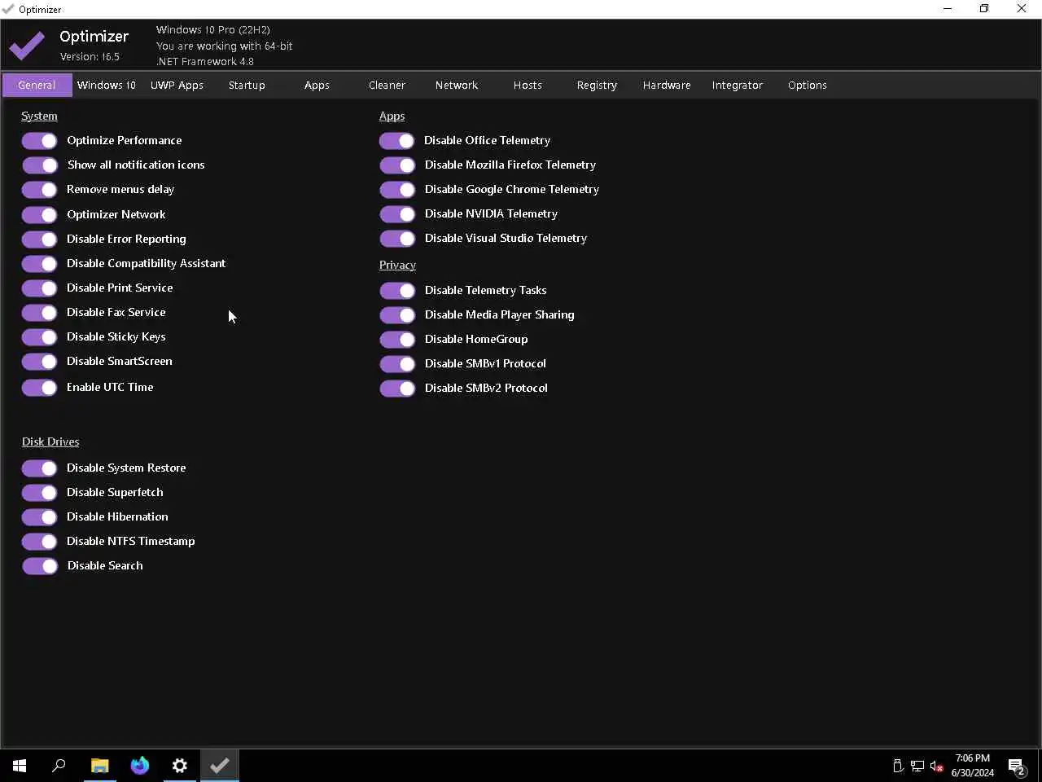Open Settings gear in taskbar
The image size is (1042, 782).
pyautogui.click(x=180, y=766)
